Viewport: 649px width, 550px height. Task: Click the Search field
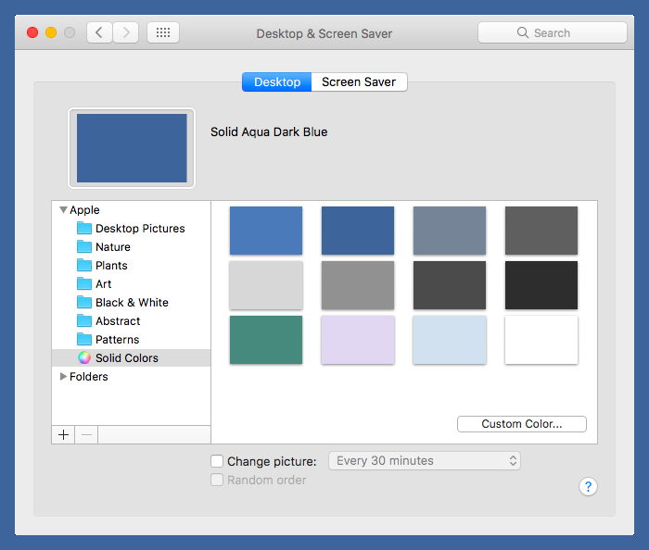coord(553,32)
